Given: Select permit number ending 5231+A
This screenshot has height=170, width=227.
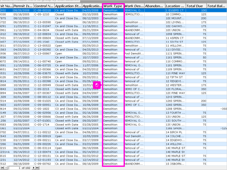Looking at the screenshot, I should click(6, 152).
